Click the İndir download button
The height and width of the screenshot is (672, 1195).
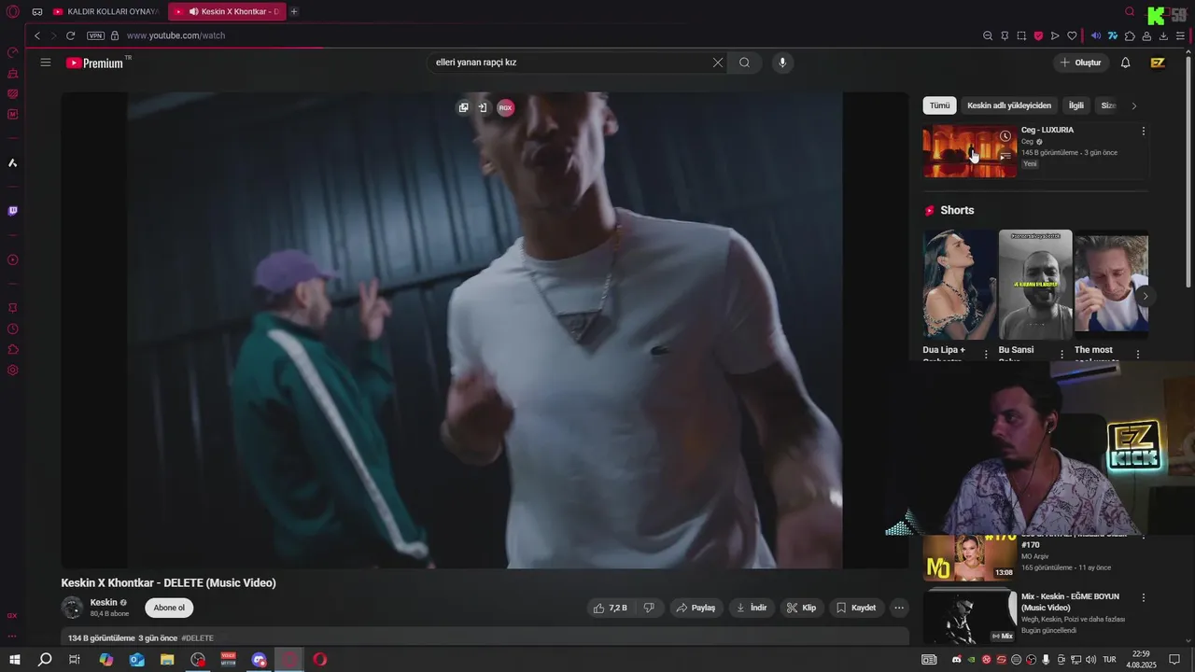coord(752,608)
